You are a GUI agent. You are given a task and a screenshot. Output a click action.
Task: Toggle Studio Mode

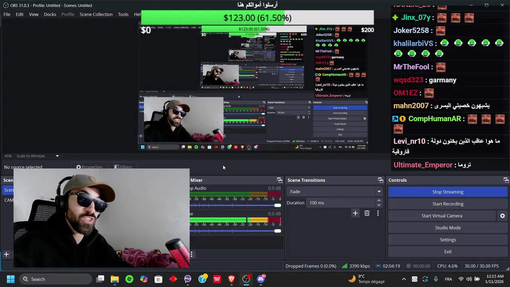(448, 228)
